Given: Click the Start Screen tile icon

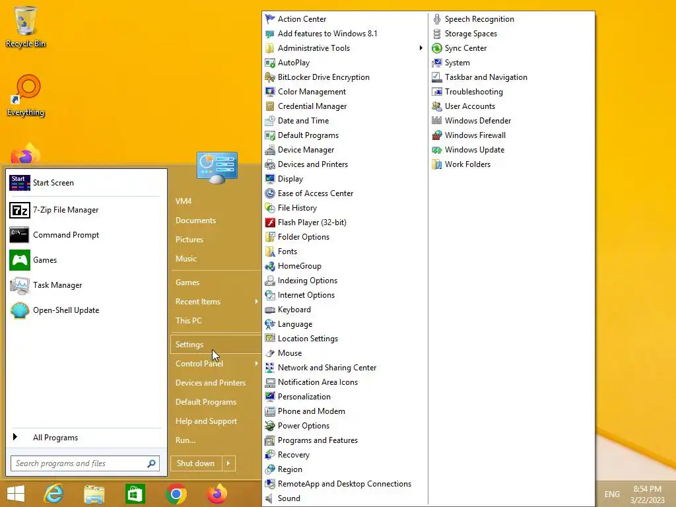Looking at the screenshot, I should (20, 183).
